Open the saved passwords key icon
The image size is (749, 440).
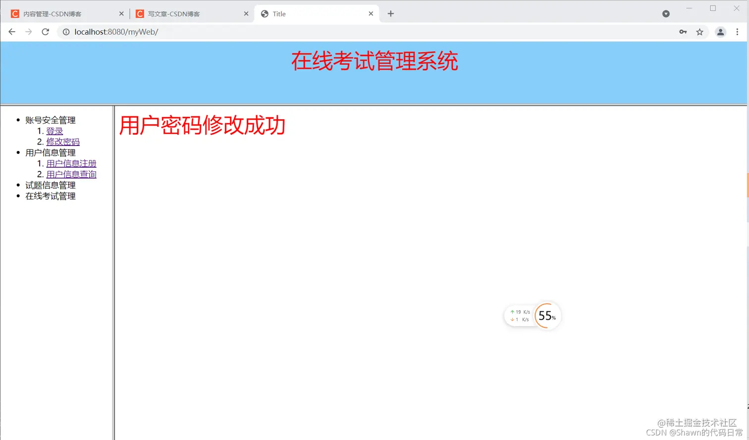pyautogui.click(x=683, y=31)
